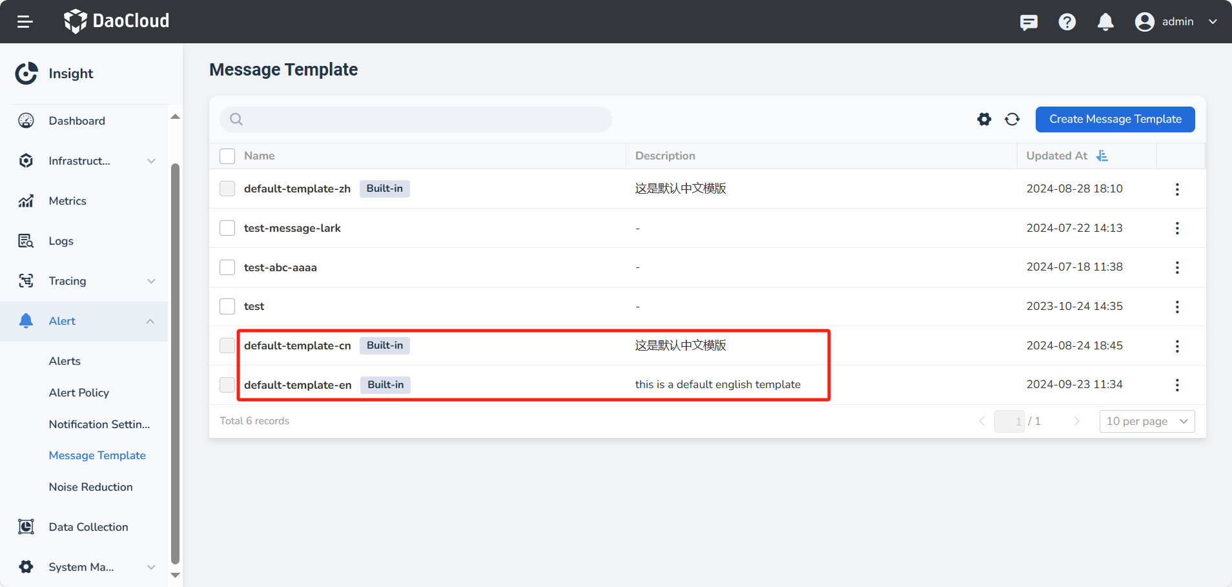Click the help question mark icon

pyautogui.click(x=1067, y=22)
